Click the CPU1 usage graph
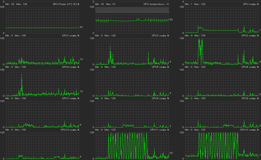This screenshot has width=261, height=160. [42, 51]
